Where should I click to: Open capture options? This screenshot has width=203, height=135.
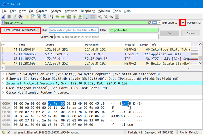point(21,17)
